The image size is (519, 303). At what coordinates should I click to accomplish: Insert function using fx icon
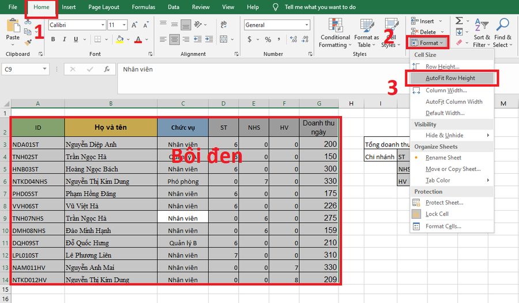tap(107, 69)
